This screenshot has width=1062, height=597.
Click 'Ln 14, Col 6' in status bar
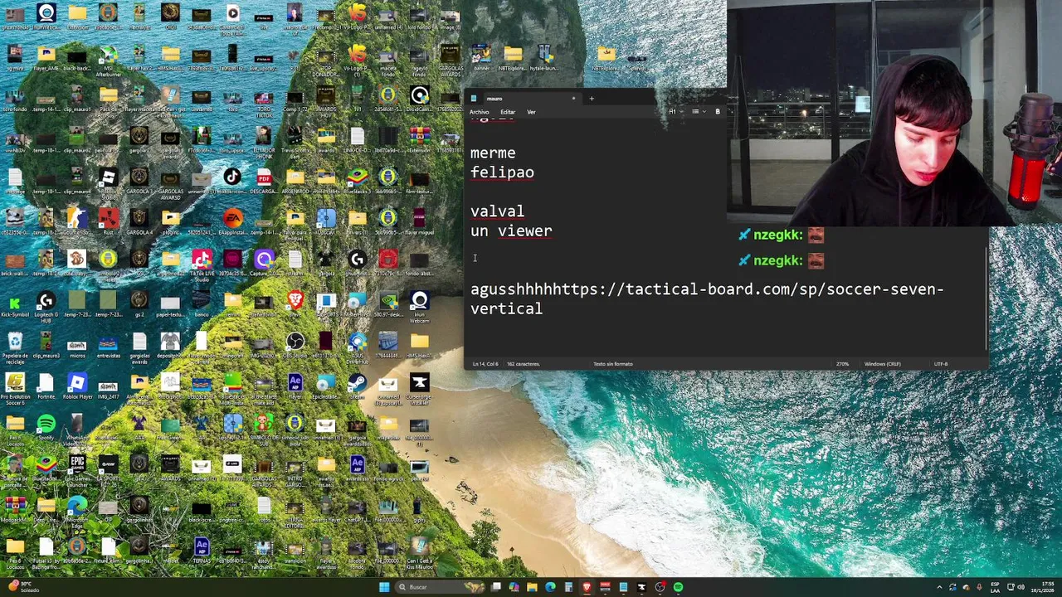[485, 364]
